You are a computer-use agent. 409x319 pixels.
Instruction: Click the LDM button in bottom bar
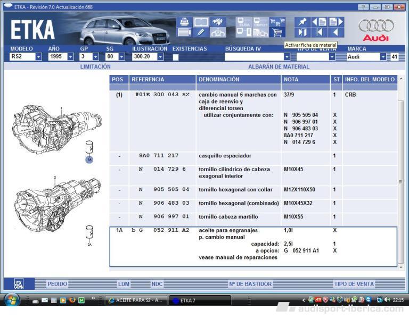[124, 284]
